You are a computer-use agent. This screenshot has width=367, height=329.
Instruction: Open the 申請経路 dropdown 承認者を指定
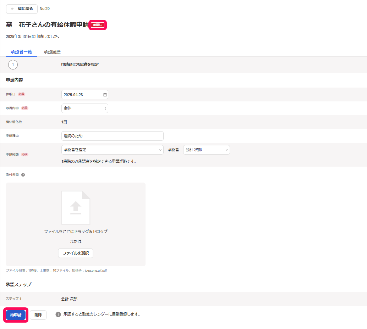113,150
